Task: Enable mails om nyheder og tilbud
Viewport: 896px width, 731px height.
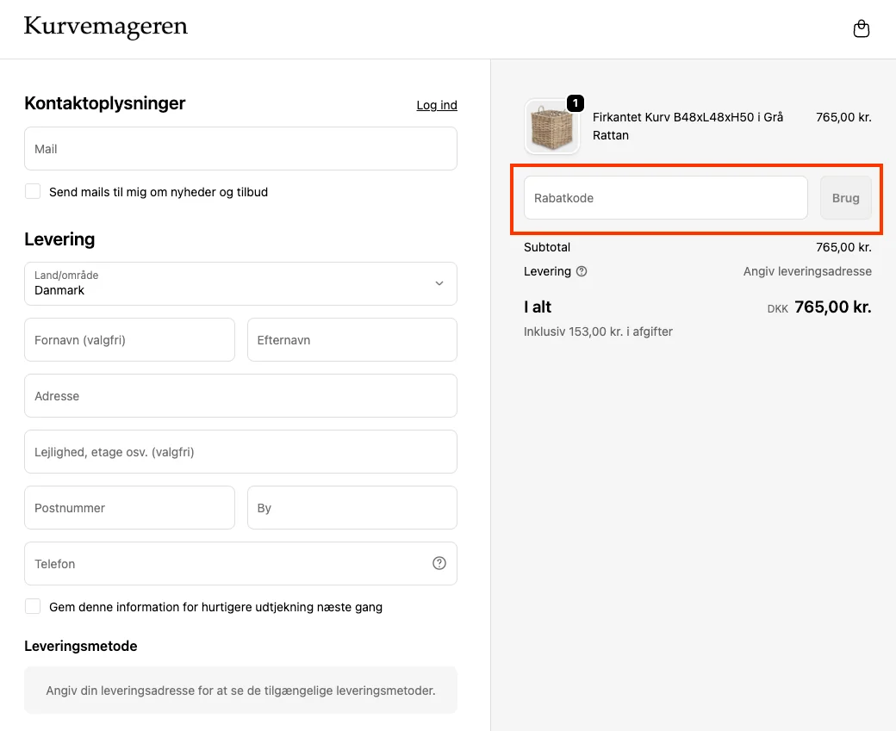Action: [x=33, y=191]
